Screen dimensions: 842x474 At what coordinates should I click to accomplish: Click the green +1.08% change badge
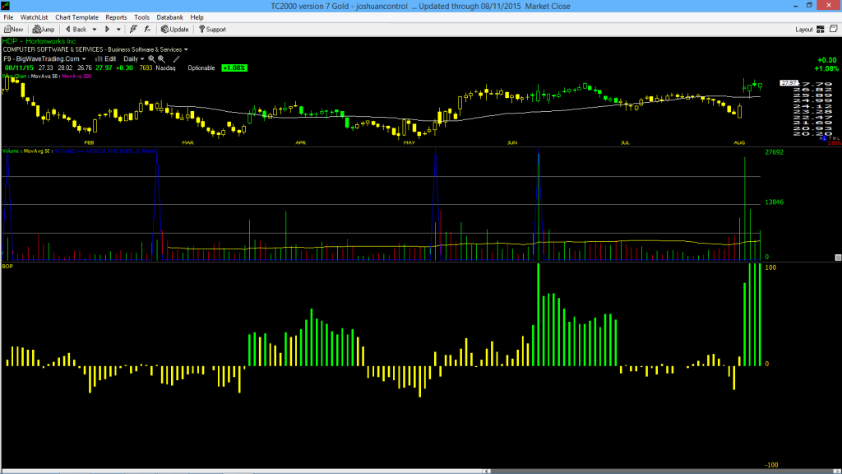coord(234,68)
